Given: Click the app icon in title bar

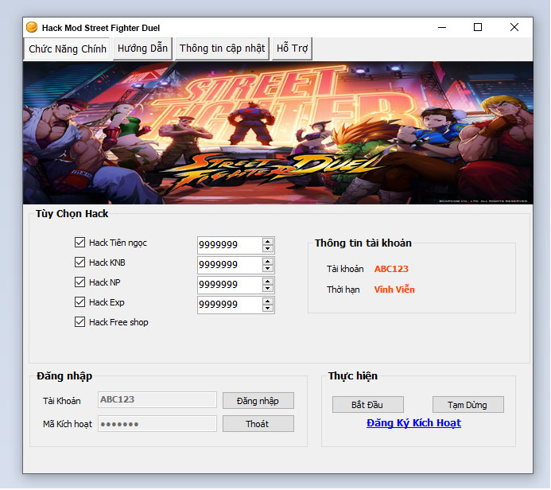Looking at the screenshot, I should (32, 27).
